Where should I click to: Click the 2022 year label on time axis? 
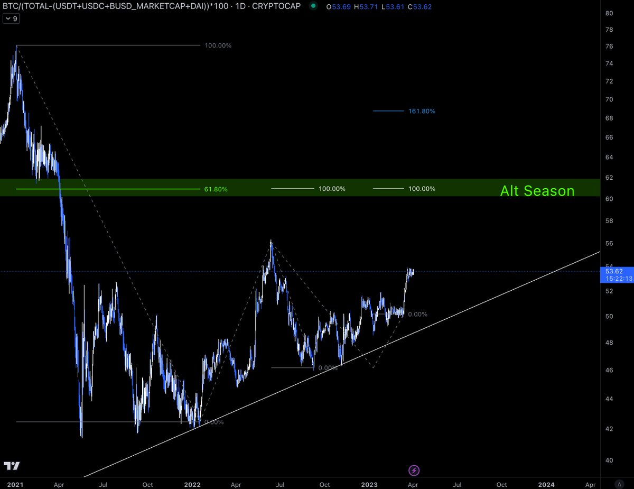click(x=192, y=484)
